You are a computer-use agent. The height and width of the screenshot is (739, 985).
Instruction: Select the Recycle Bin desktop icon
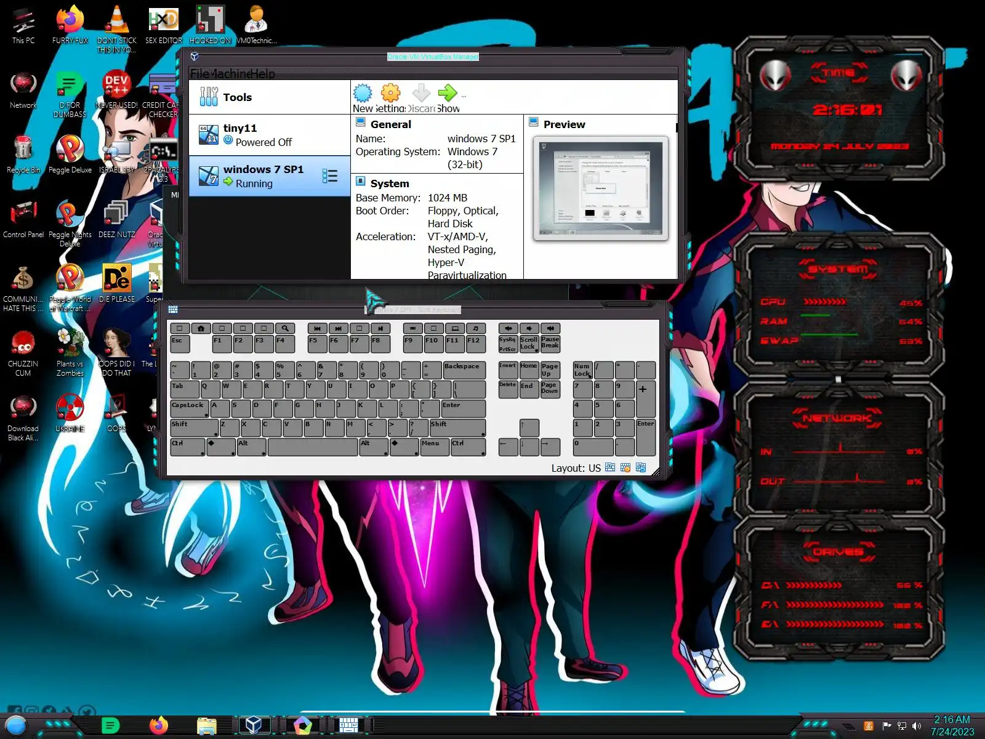[23, 155]
